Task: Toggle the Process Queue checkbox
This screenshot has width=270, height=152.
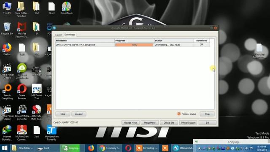Action: click(x=179, y=114)
